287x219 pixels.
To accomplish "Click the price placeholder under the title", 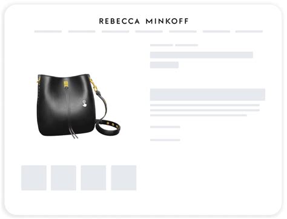I will point(164,65).
